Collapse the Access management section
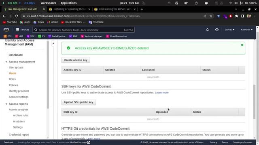 (x=6, y=62)
